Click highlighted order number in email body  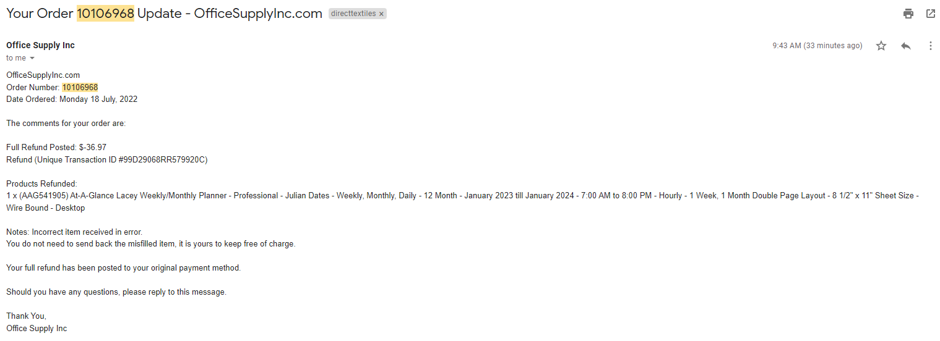coord(80,87)
